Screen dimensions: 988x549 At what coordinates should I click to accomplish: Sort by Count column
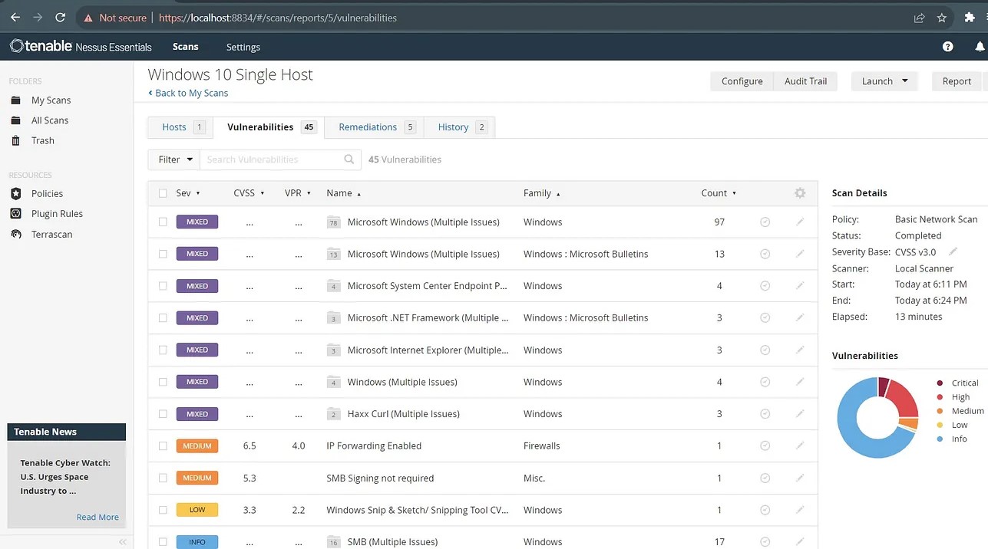point(719,193)
